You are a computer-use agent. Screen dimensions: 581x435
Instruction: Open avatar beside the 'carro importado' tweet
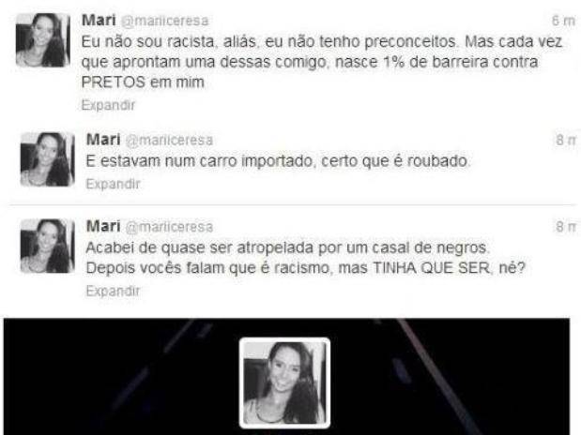coord(48,159)
